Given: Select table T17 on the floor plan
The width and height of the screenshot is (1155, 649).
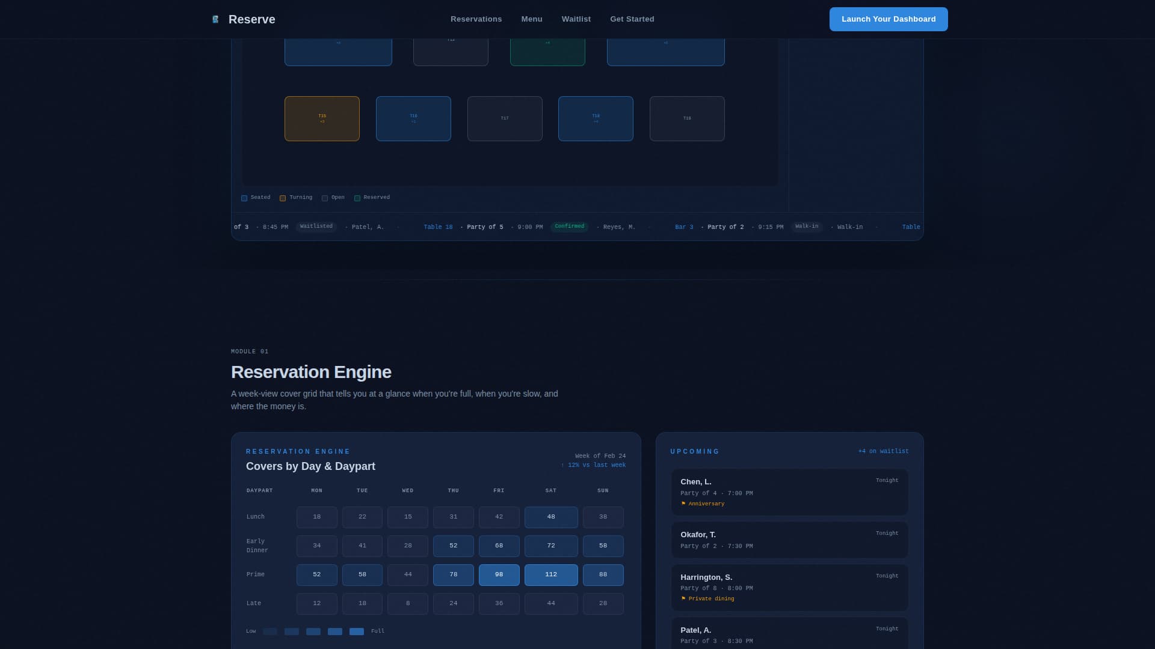Looking at the screenshot, I should click(x=505, y=119).
